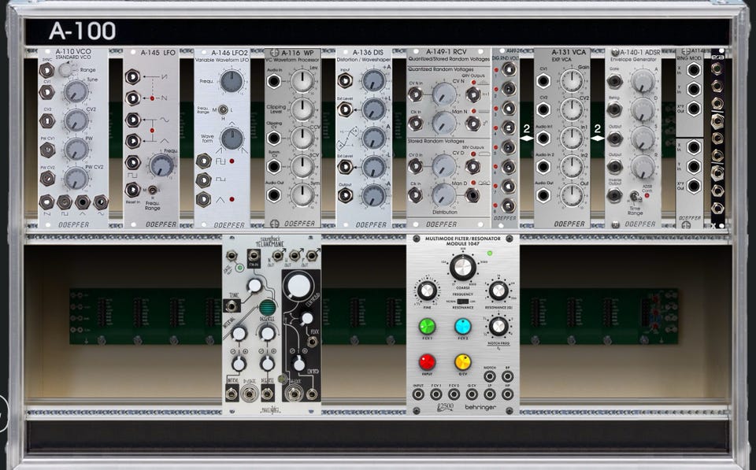Click the 'A-131 VCA' module title
The image size is (756, 470).
click(569, 52)
